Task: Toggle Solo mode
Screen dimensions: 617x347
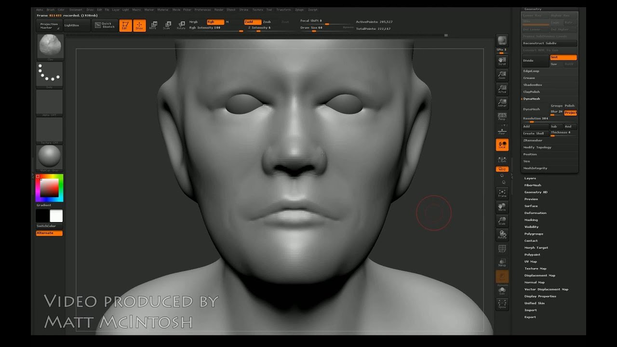Action: pos(502,290)
